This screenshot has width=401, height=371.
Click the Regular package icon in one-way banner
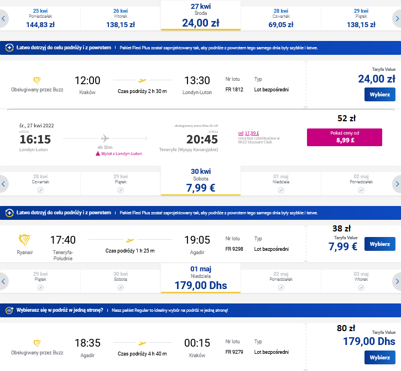click(9, 310)
